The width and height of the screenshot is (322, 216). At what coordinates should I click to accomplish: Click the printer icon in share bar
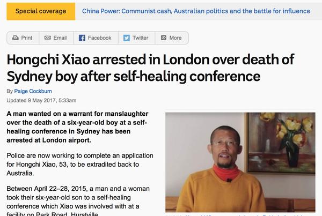16,38
